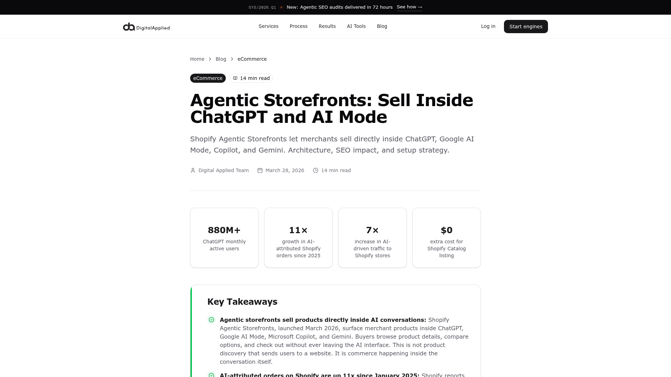The image size is (671, 377).
Task: Click the DigitalApplied logo
Action: [x=146, y=27]
